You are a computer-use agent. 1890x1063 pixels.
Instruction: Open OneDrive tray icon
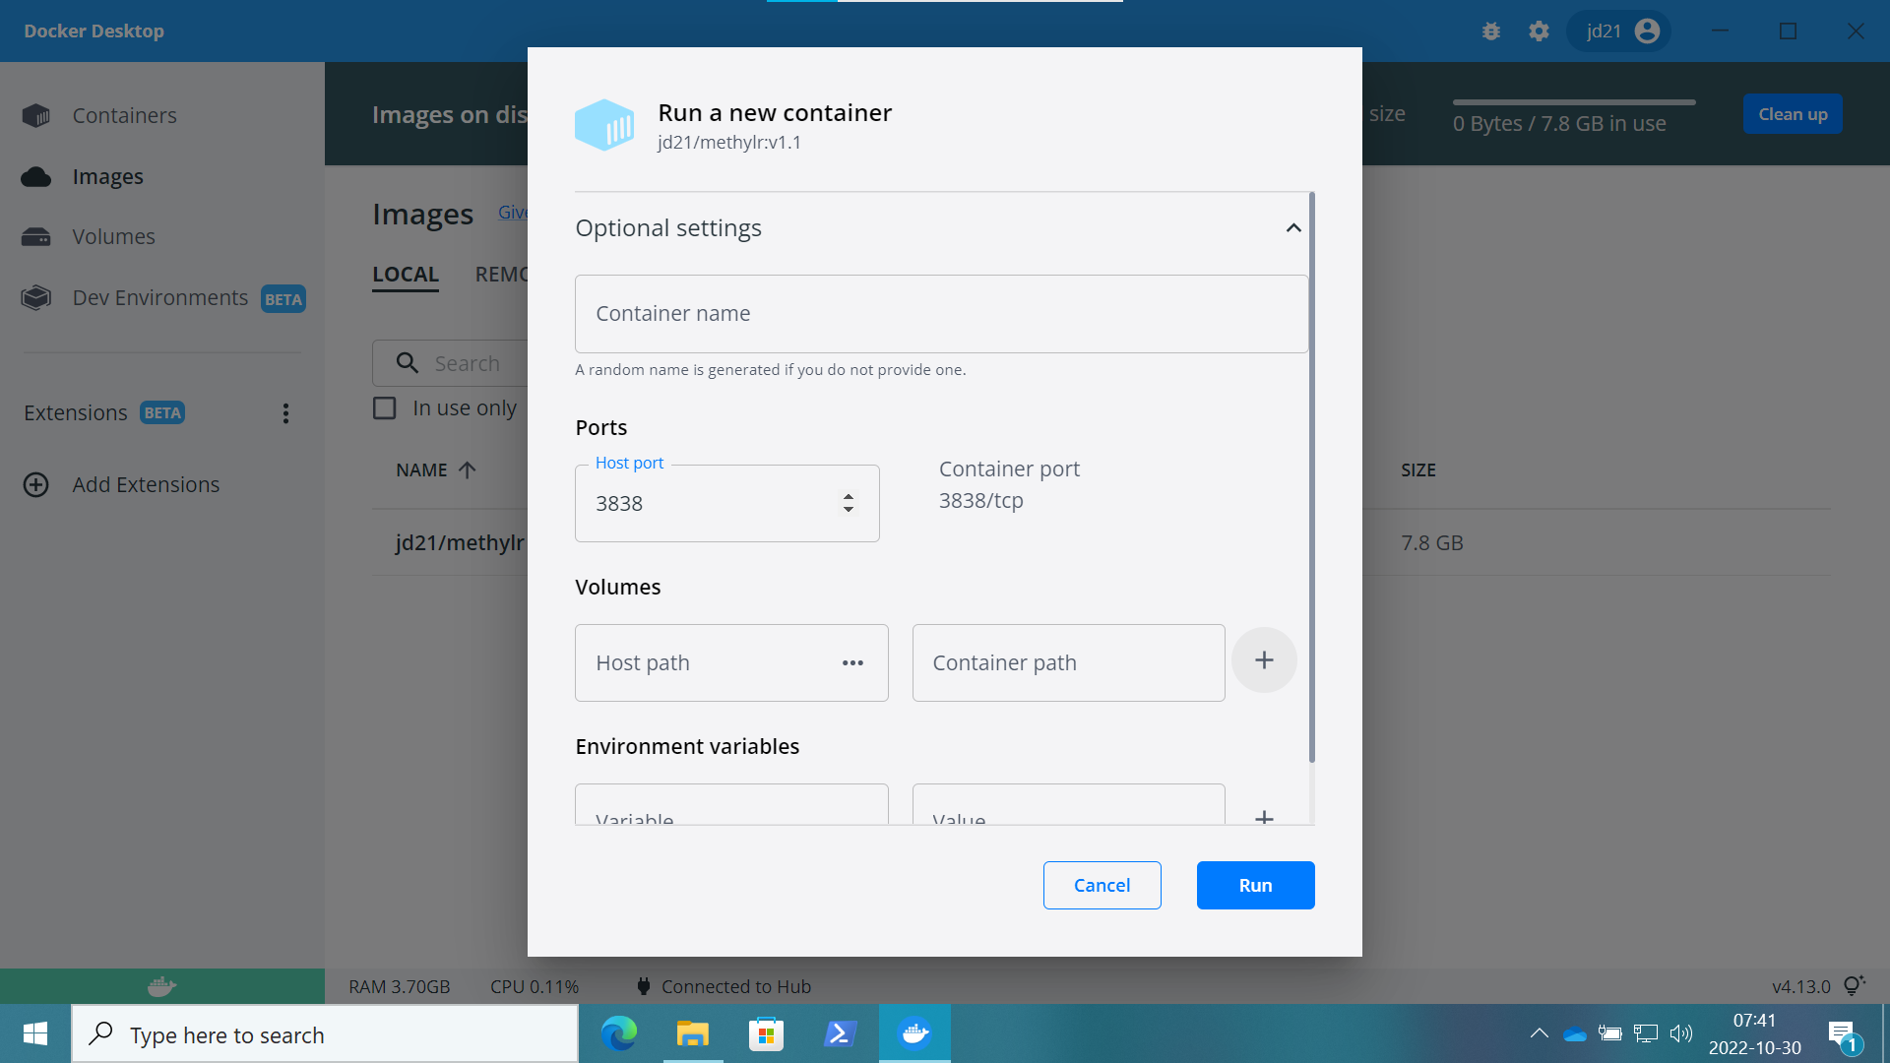click(1575, 1033)
